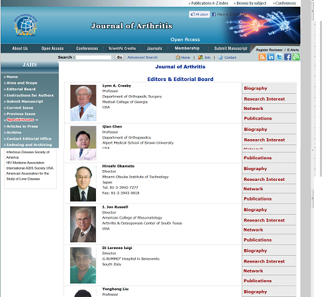Screen dimensions: 322x297
Task: Click the Go search button
Action: [x=119, y=57]
